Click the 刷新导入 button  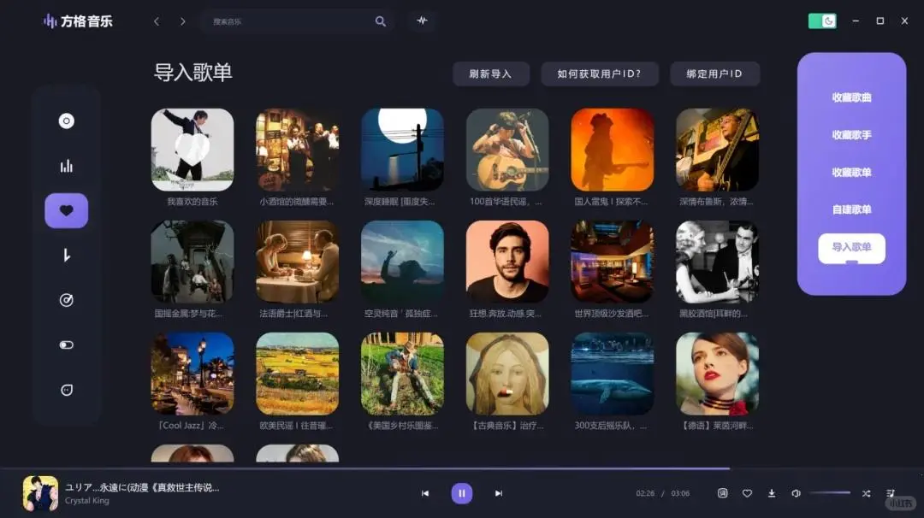[x=491, y=74]
